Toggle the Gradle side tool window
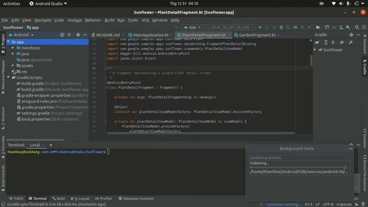This screenshot has width=368, height=207. (x=365, y=67)
